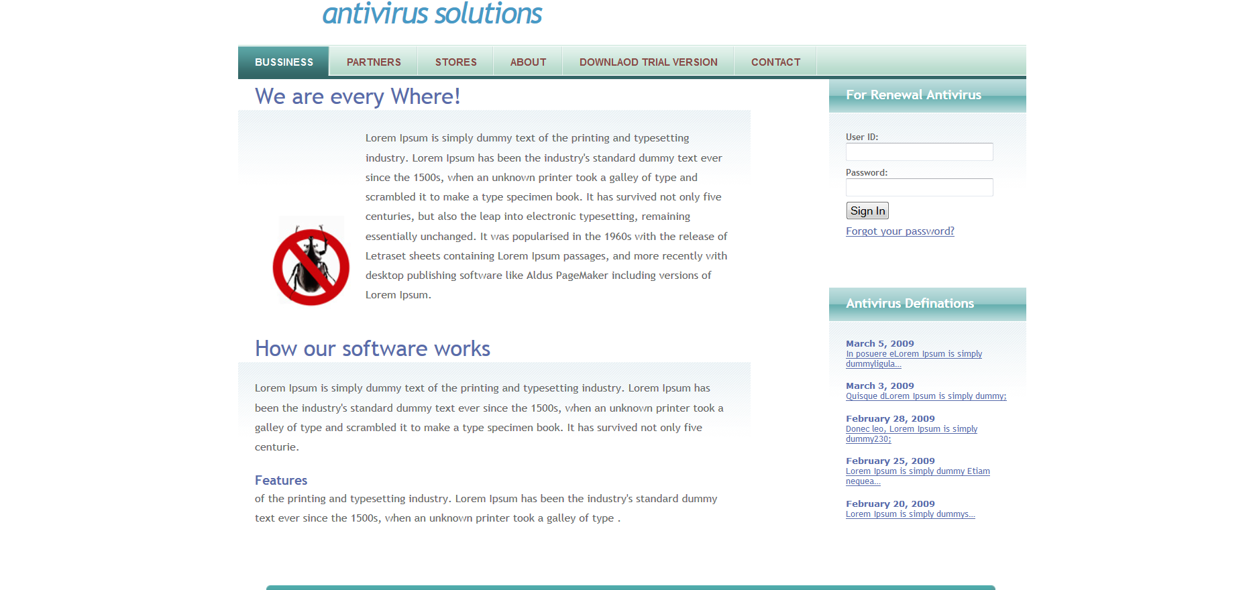
Task: Click the antivirus solutions site logo
Action: pyautogui.click(x=432, y=13)
